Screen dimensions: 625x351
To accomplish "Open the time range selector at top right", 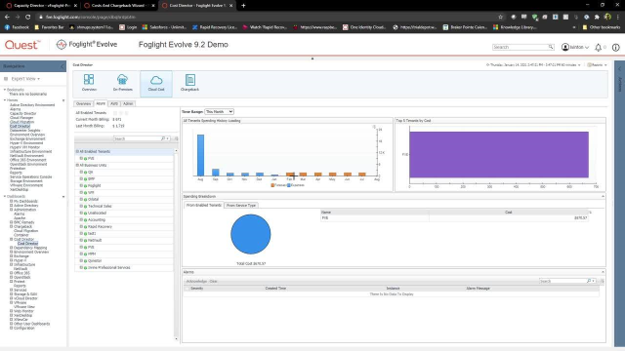I will [533, 65].
